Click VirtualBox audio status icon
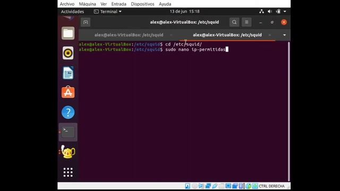 (201, 186)
